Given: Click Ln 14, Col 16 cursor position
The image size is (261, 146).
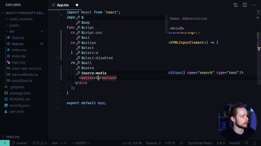Looking at the screenshot, I should 132,143.
